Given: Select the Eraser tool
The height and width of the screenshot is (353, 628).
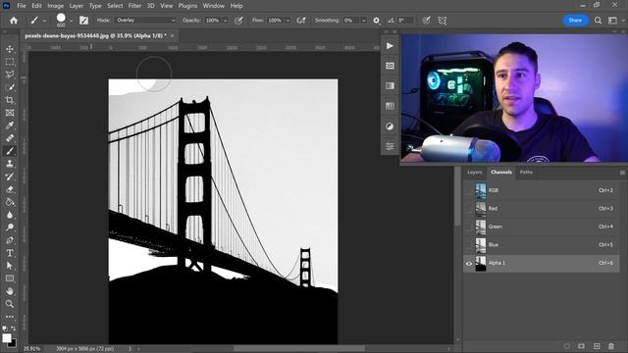Looking at the screenshot, I should tap(10, 189).
